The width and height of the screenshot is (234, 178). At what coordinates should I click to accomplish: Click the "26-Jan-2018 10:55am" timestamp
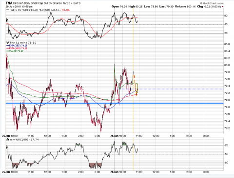tap(19, 7)
